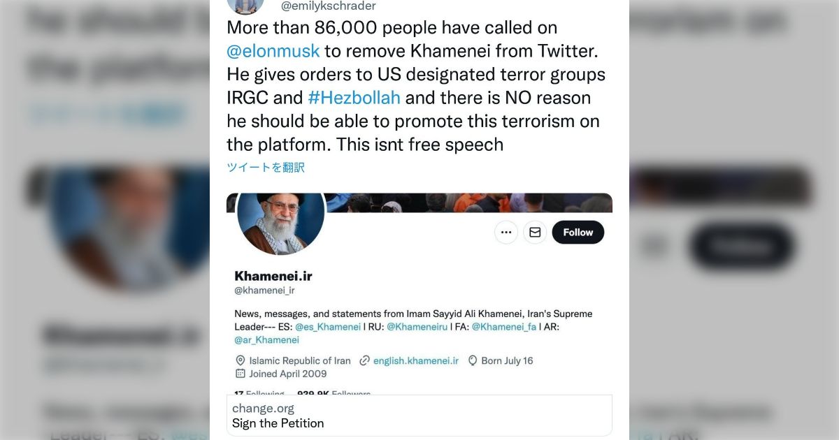Click the @emilykschrader handle
The image size is (839, 440).
pos(328,6)
